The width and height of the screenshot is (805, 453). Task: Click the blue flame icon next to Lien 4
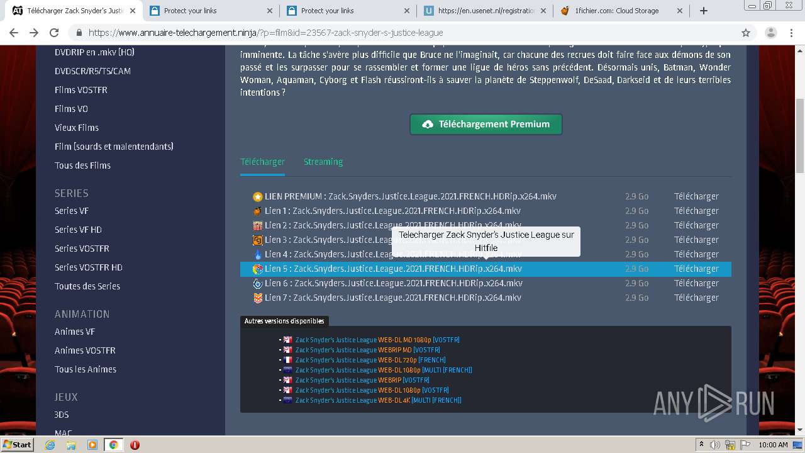258,255
